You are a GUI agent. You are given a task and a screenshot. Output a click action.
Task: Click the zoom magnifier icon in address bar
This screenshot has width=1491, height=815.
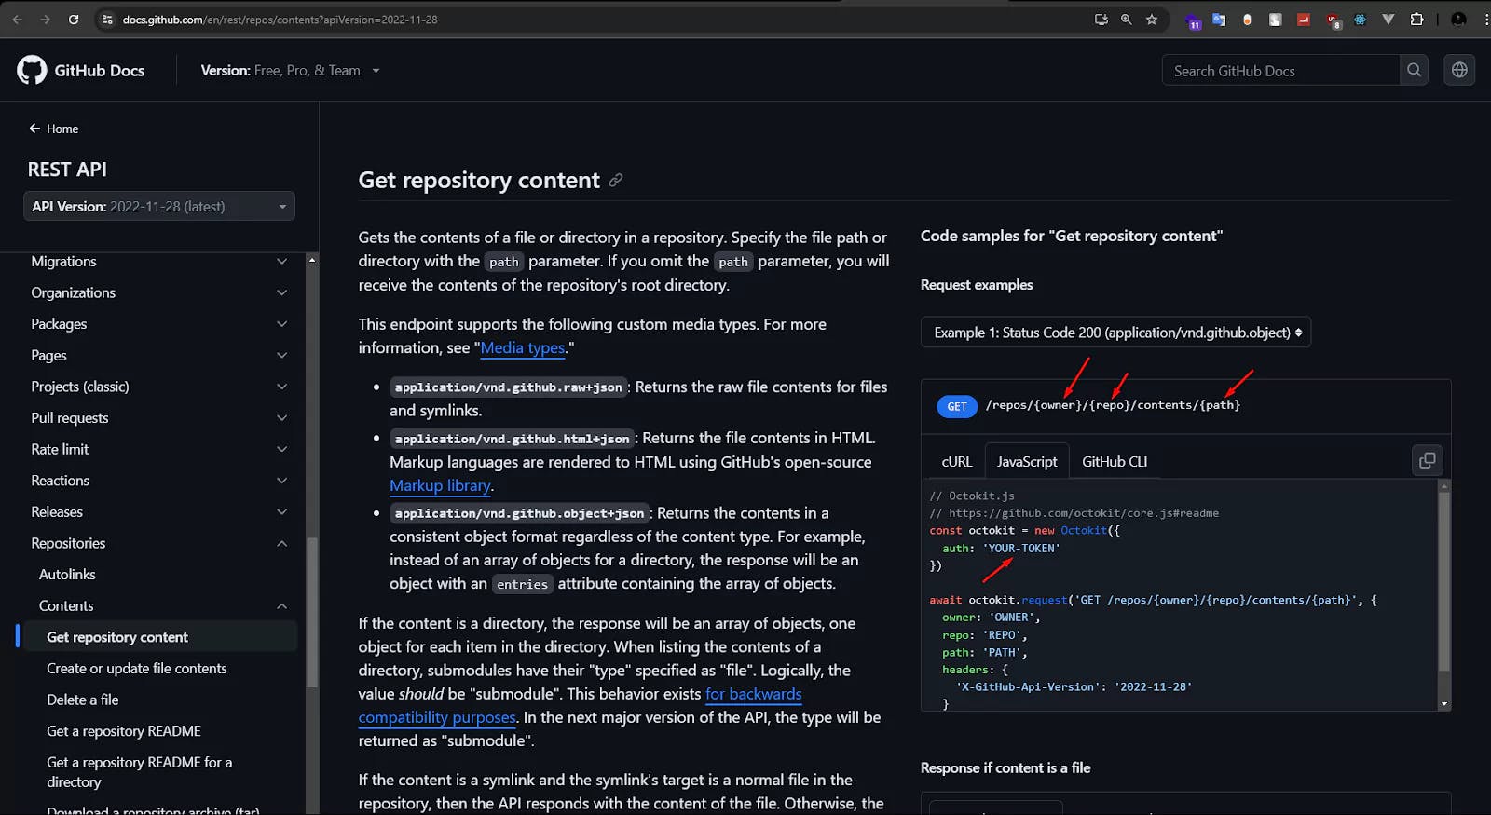click(1127, 20)
